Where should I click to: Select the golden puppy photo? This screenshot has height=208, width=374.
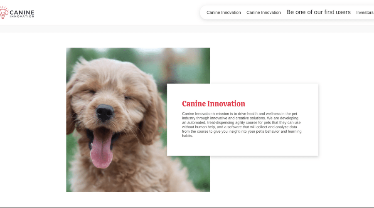[138, 120]
